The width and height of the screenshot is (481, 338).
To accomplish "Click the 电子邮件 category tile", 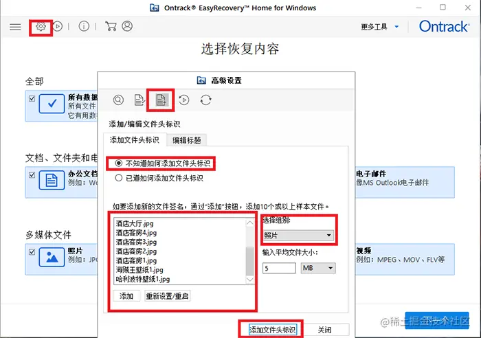I will click(x=405, y=182).
